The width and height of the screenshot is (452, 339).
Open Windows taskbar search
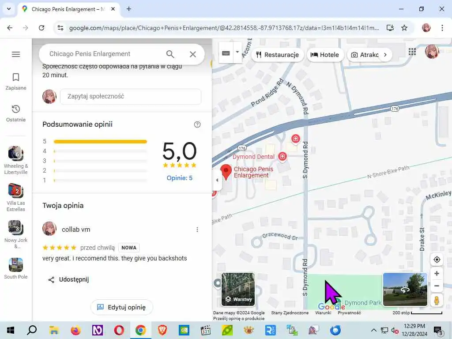[32, 330]
